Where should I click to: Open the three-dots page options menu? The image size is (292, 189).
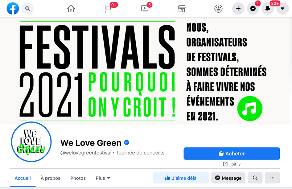(272, 178)
